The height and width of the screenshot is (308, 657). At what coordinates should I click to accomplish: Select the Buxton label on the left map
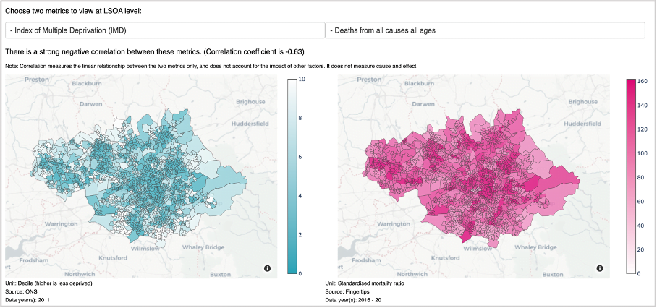(220, 275)
